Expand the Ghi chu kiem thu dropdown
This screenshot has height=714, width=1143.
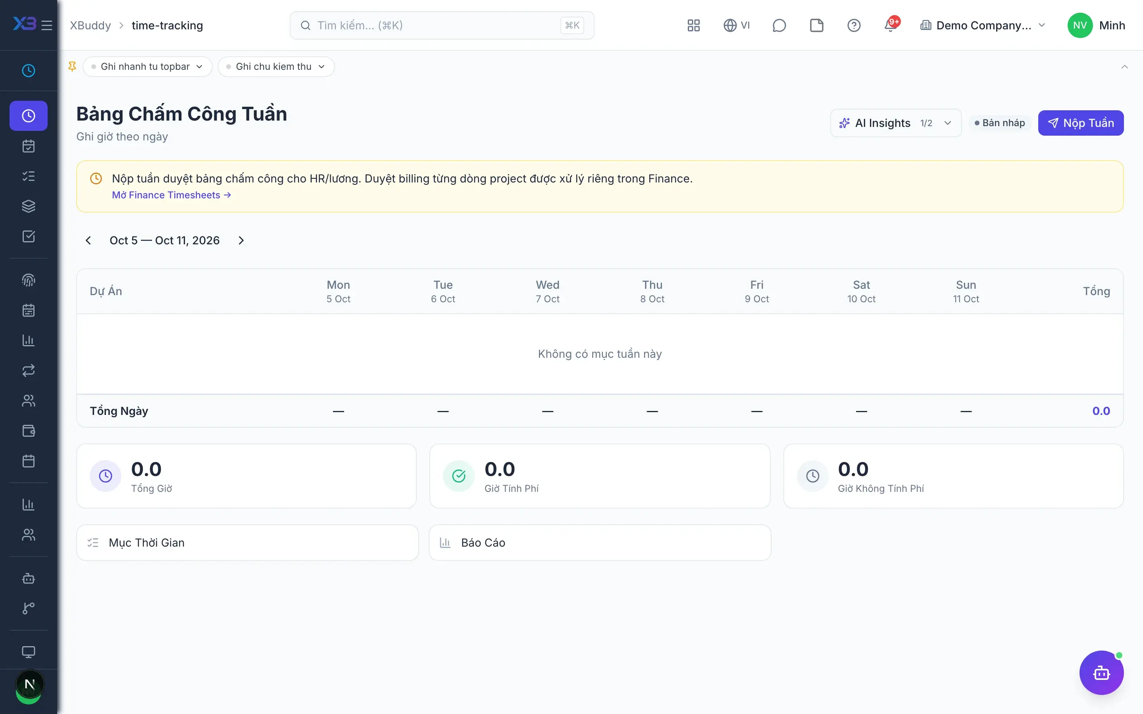point(276,67)
